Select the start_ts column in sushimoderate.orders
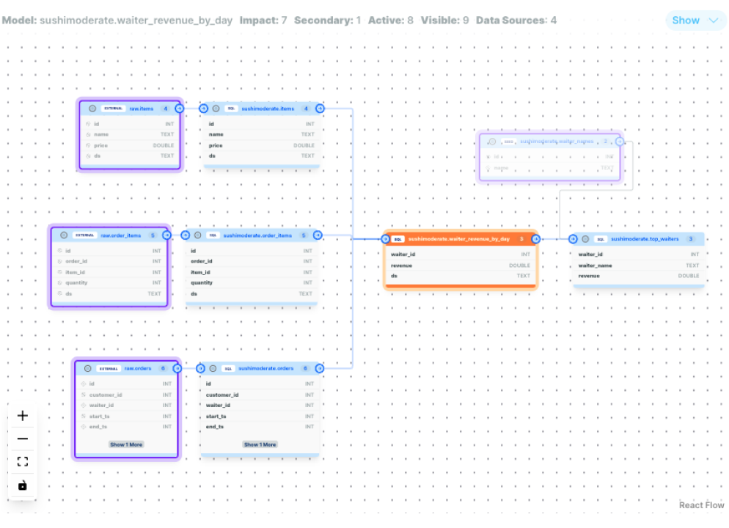The width and height of the screenshot is (729, 528). coord(260,416)
